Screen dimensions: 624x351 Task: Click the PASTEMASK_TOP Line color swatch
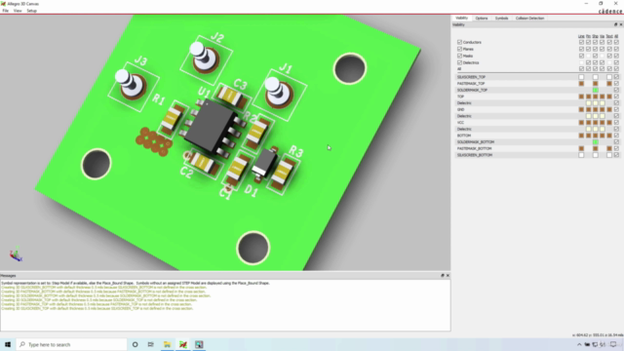[581, 84]
